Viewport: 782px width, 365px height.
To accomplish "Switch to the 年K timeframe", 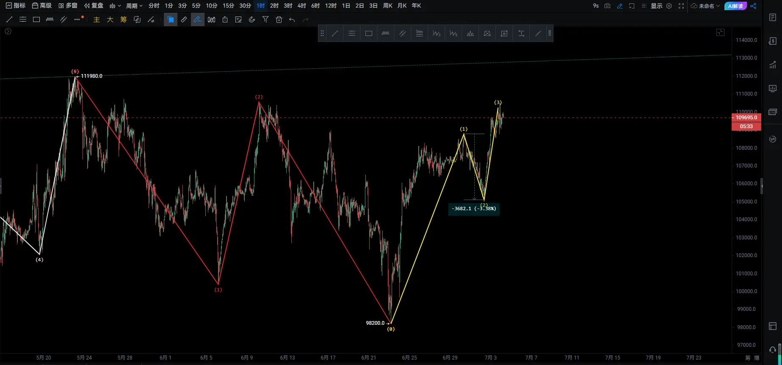I will [x=416, y=5].
